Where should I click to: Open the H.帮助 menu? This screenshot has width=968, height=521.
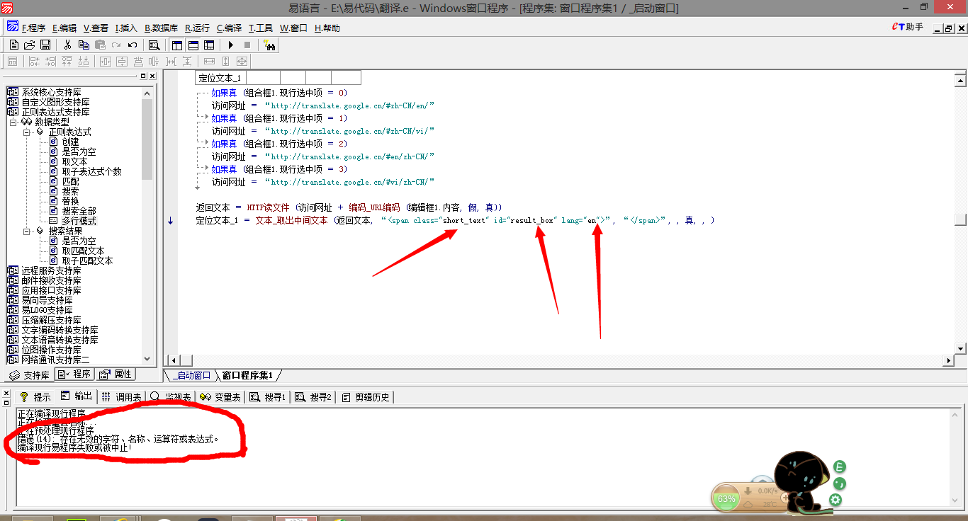tap(327, 28)
